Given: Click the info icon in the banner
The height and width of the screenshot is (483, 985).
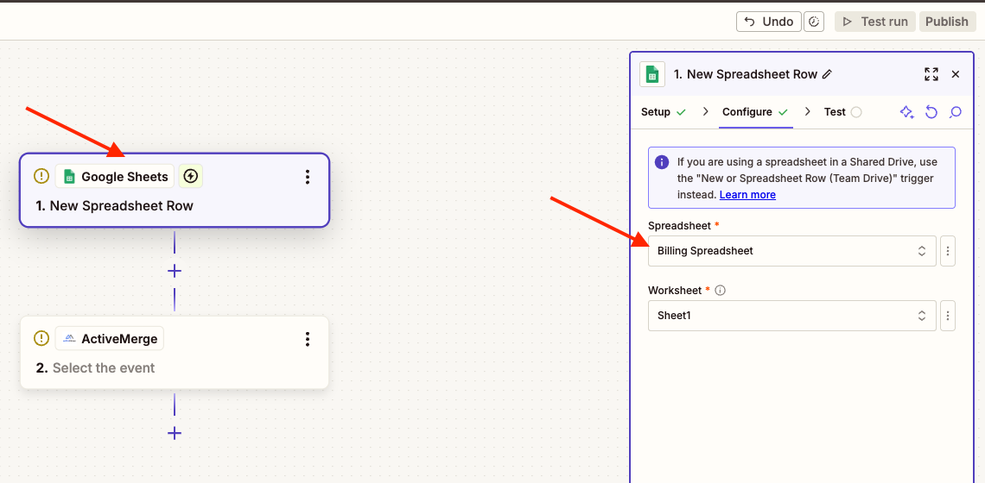Looking at the screenshot, I should [x=662, y=162].
